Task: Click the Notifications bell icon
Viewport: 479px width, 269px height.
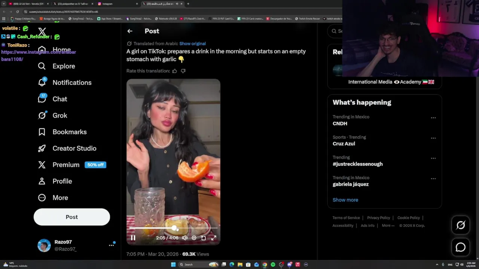Action: (42, 83)
